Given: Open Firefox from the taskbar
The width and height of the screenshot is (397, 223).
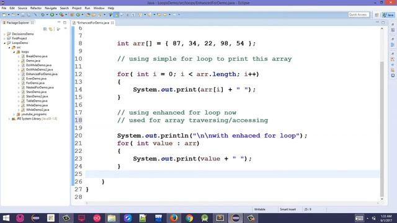Looking at the screenshot, I should click(174, 218).
